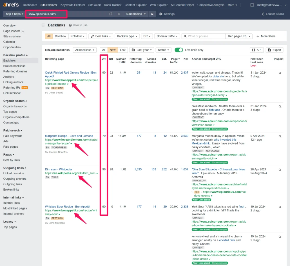Image resolution: width=290 pixels, height=266 pixels.
Task: Collapse the Organic search section
Action: pyautogui.click(x=15, y=101)
